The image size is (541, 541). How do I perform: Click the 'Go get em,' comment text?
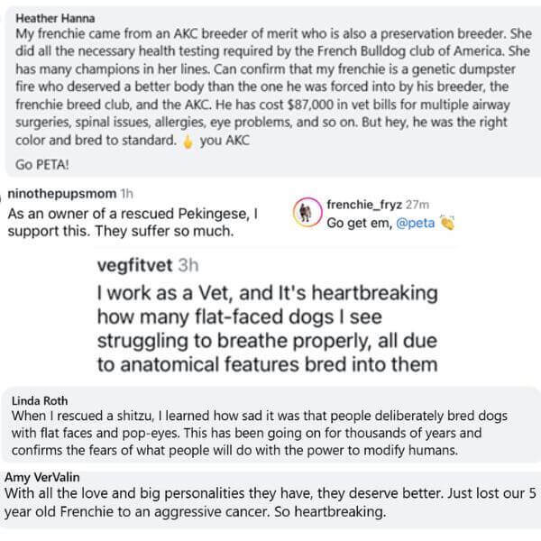[360, 223]
